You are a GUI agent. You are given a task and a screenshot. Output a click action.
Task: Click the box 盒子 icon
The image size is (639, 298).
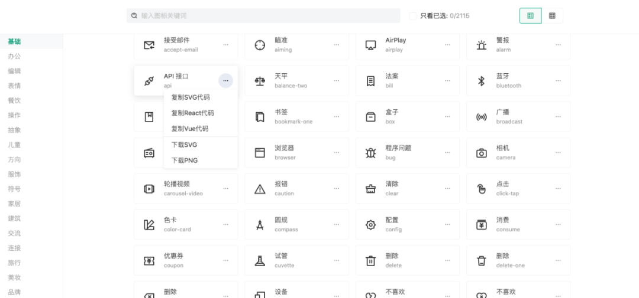pyautogui.click(x=371, y=117)
